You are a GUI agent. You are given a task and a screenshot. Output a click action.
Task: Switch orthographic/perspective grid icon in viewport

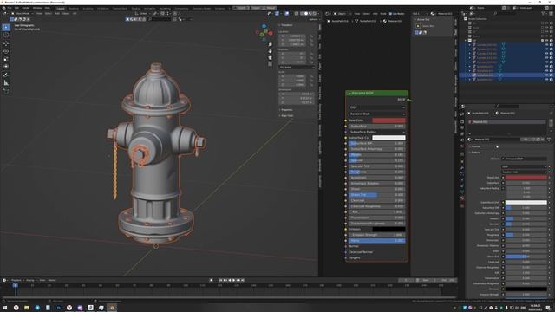point(270,64)
